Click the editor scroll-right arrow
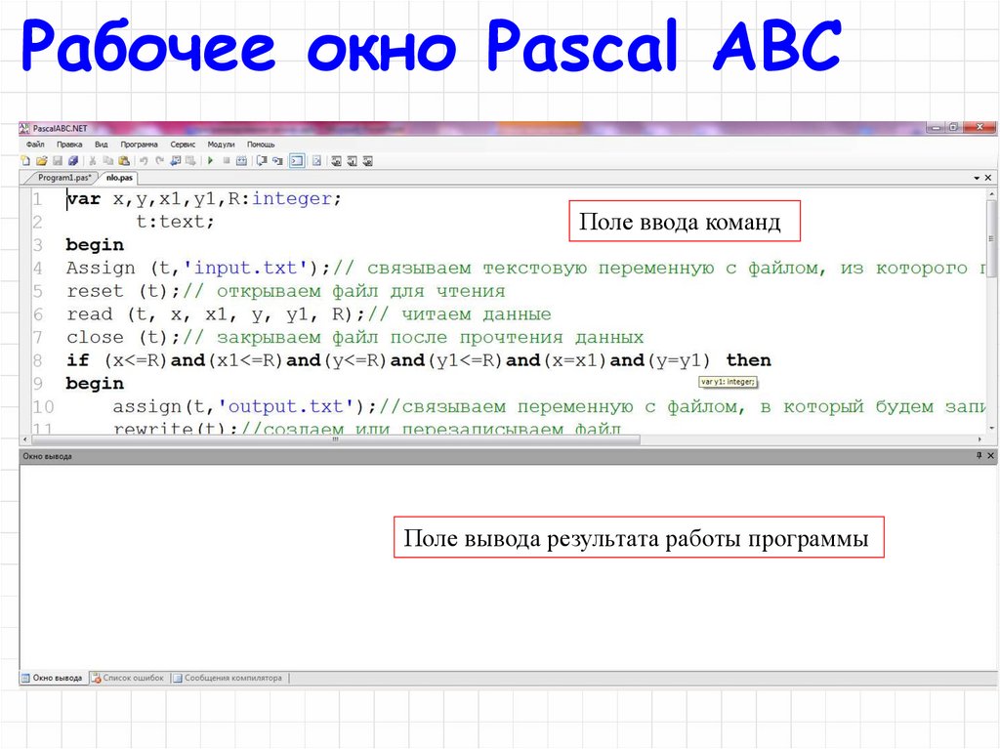The width and height of the screenshot is (1000, 749). point(979,438)
